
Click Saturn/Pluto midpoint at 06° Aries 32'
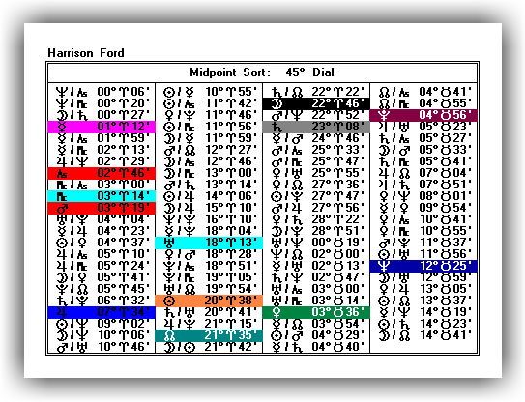(x=102, y=301)
